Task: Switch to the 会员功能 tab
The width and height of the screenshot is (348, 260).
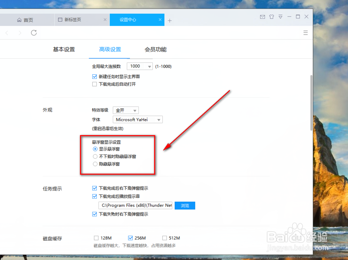Action: (x=155, y=49)
